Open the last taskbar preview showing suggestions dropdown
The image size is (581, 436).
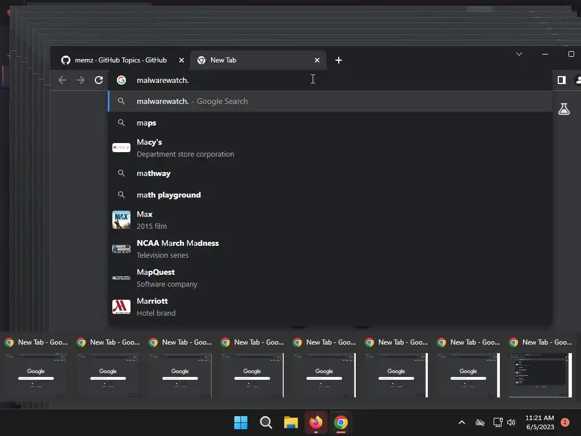click(x=540, y=375)
